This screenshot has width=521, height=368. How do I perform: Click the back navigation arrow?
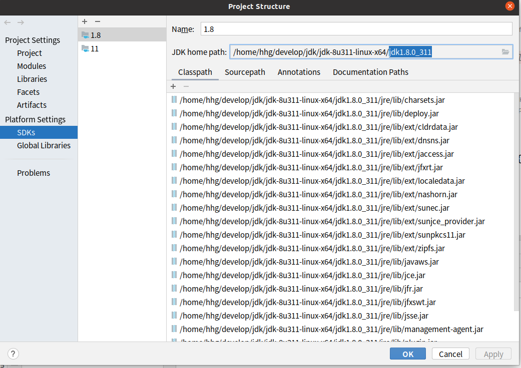[x=8, y=22]
